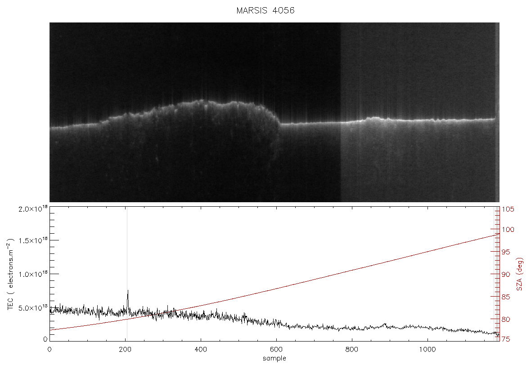
Task: Click the red 100 SZA tick label
Action: coord(508,230)
